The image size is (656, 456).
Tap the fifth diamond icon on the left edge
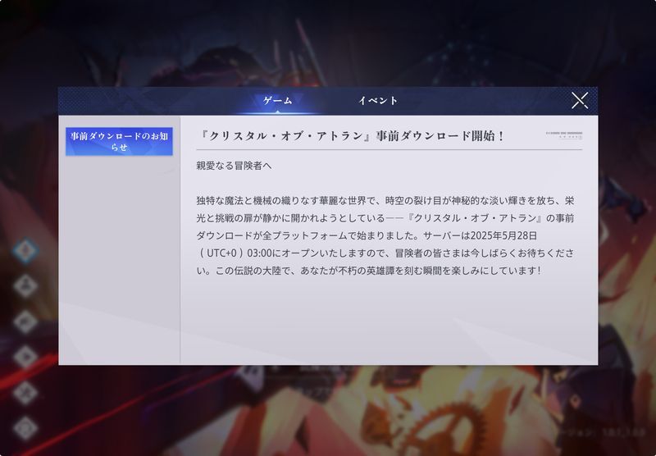(x=25, y=391)
